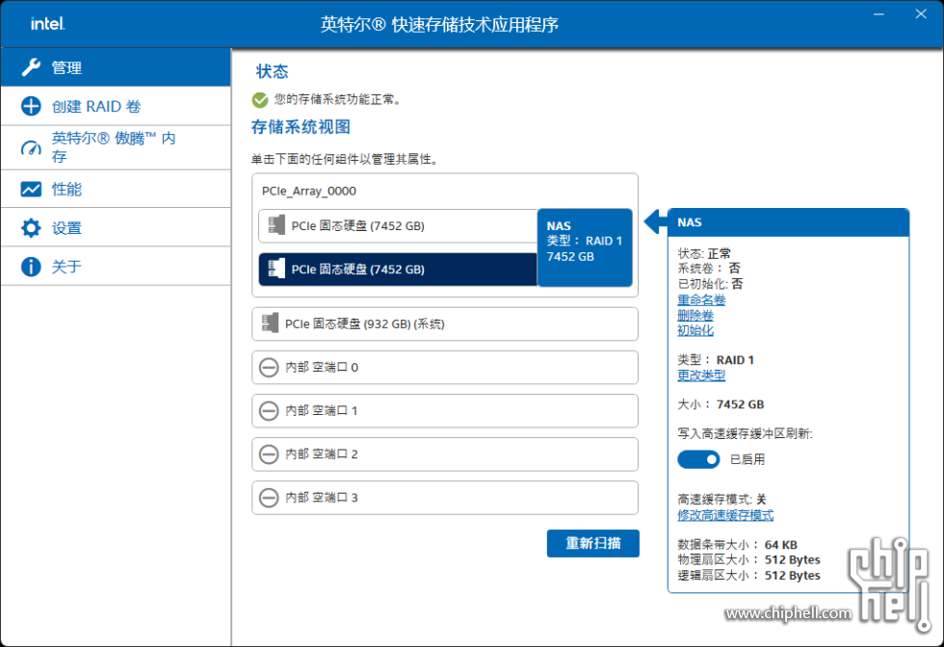Click the NAS properties panel header
This screenshot has height=647, width=944.
(788, 222)
